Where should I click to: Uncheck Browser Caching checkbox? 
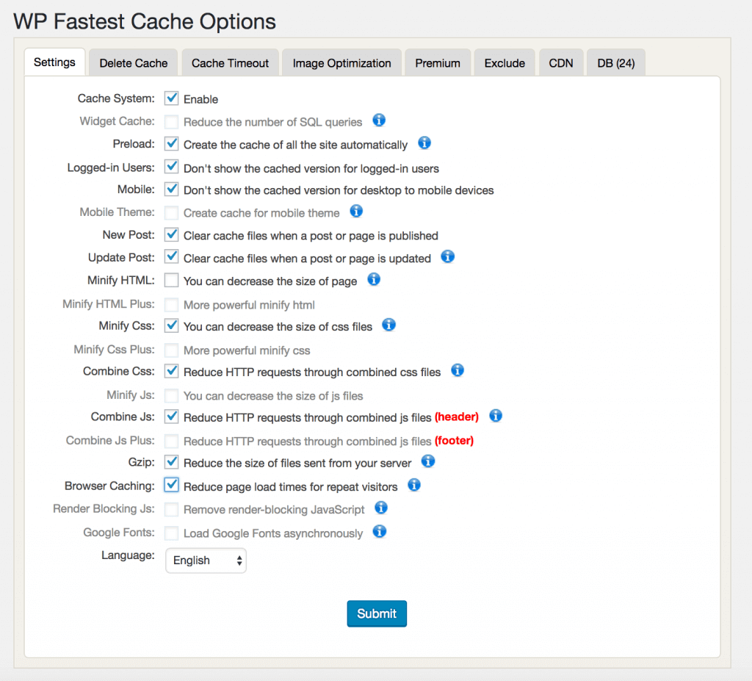point(171,485)
